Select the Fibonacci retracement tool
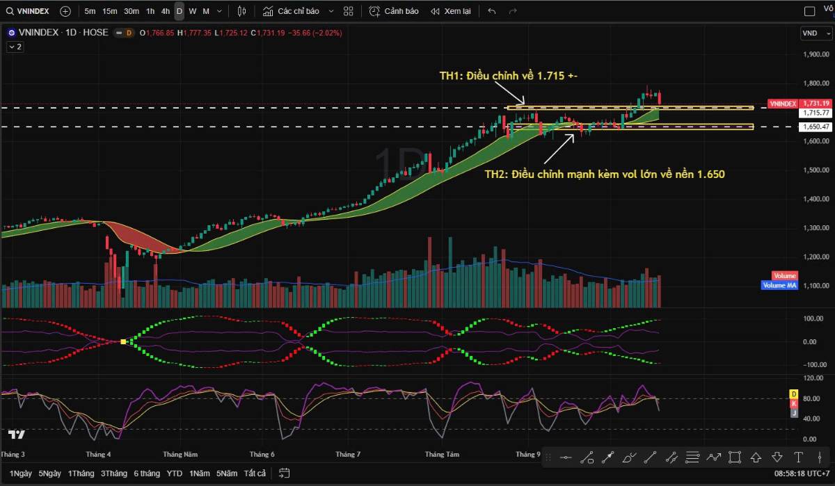Image resolution: width=835 pixels, height=486 pixels. [x=692, y=457]
